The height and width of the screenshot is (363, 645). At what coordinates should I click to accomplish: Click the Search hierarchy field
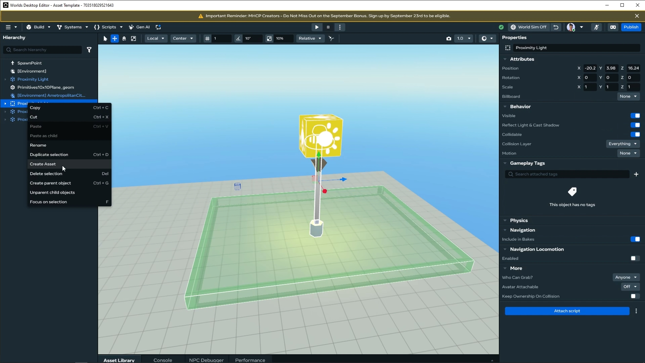(x=44, y=50)
